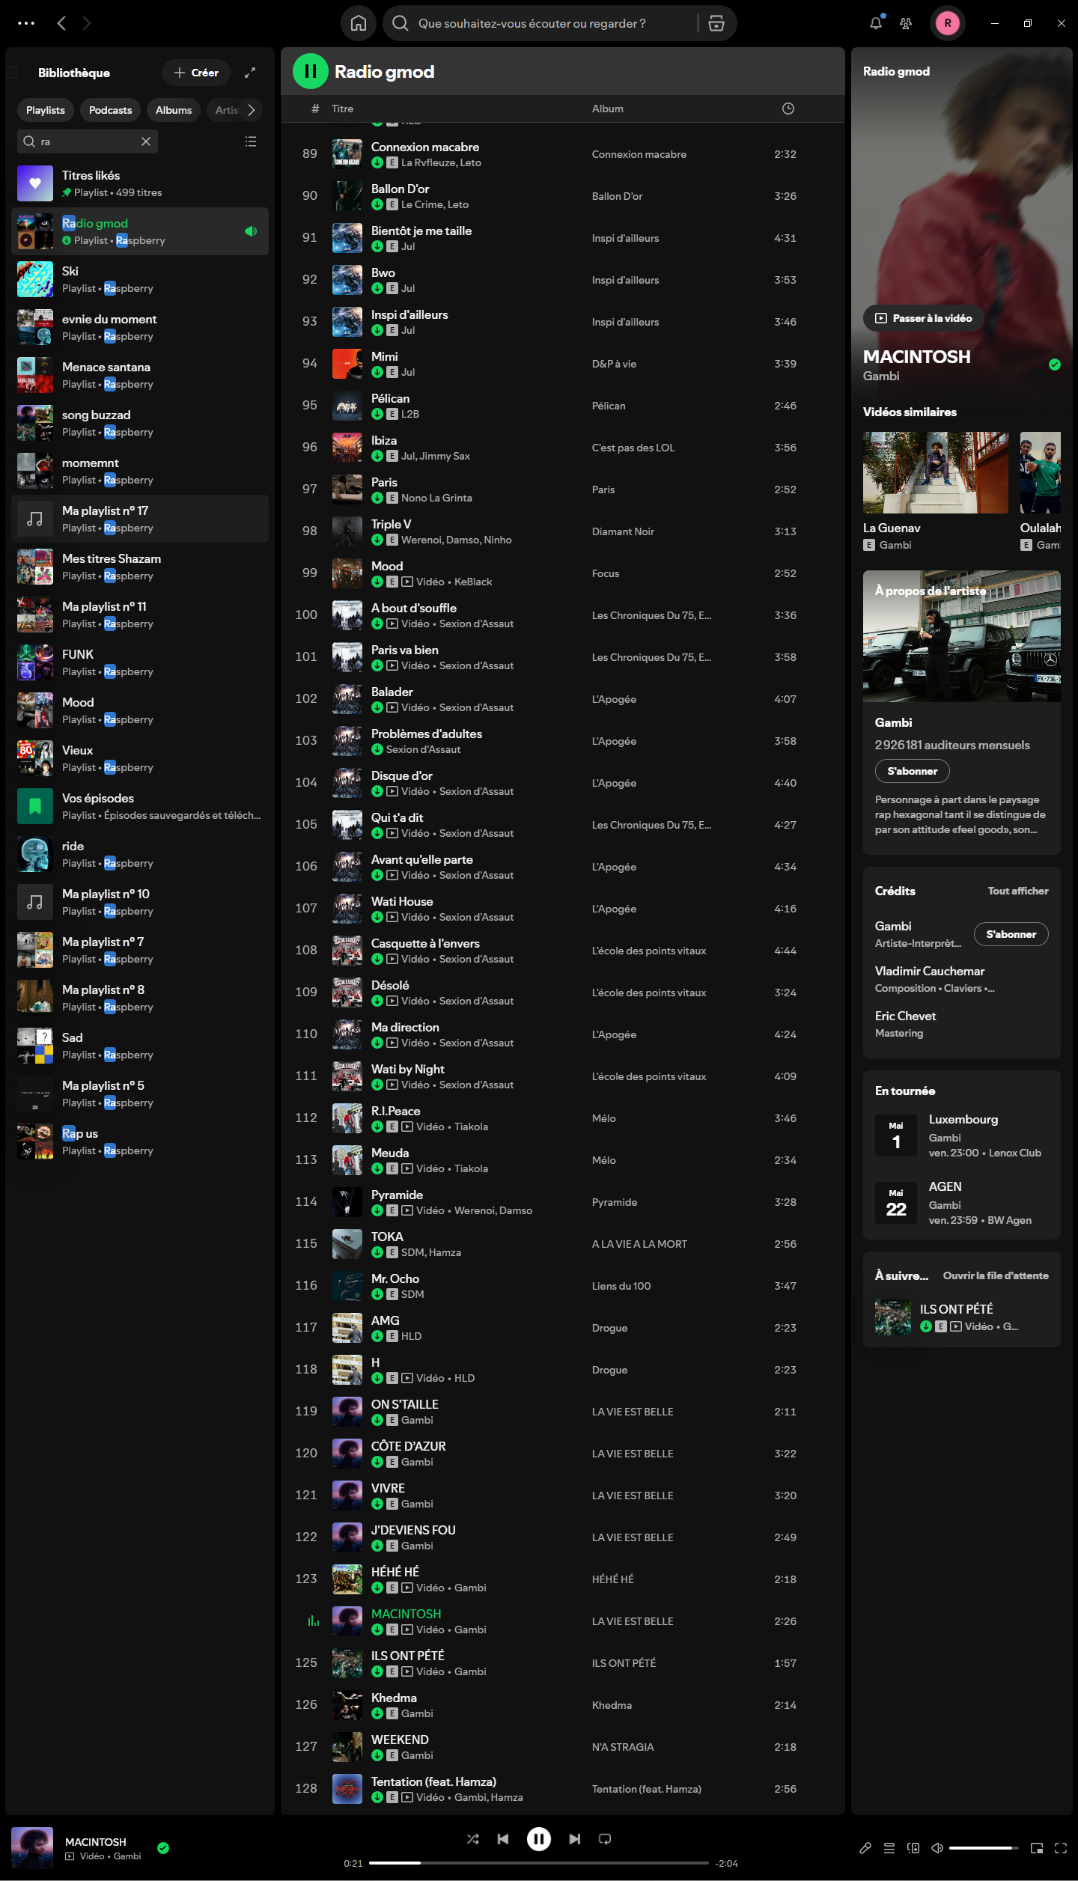Expand the library panel with arrows icon
Viewport: 1078px width, 1881px height.
250,73
